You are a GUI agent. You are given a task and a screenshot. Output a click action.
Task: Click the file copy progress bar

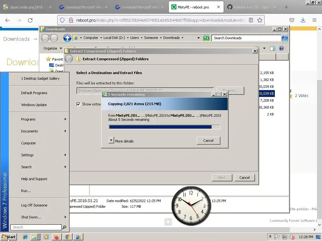(164, 127)
